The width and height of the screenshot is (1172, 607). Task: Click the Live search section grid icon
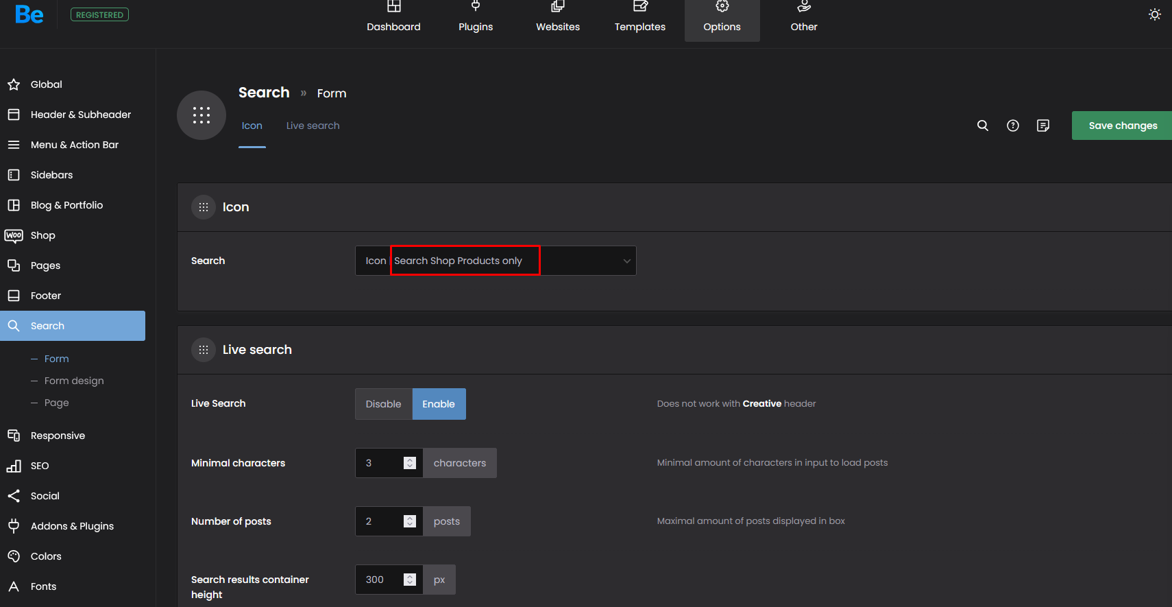(204, 350)
